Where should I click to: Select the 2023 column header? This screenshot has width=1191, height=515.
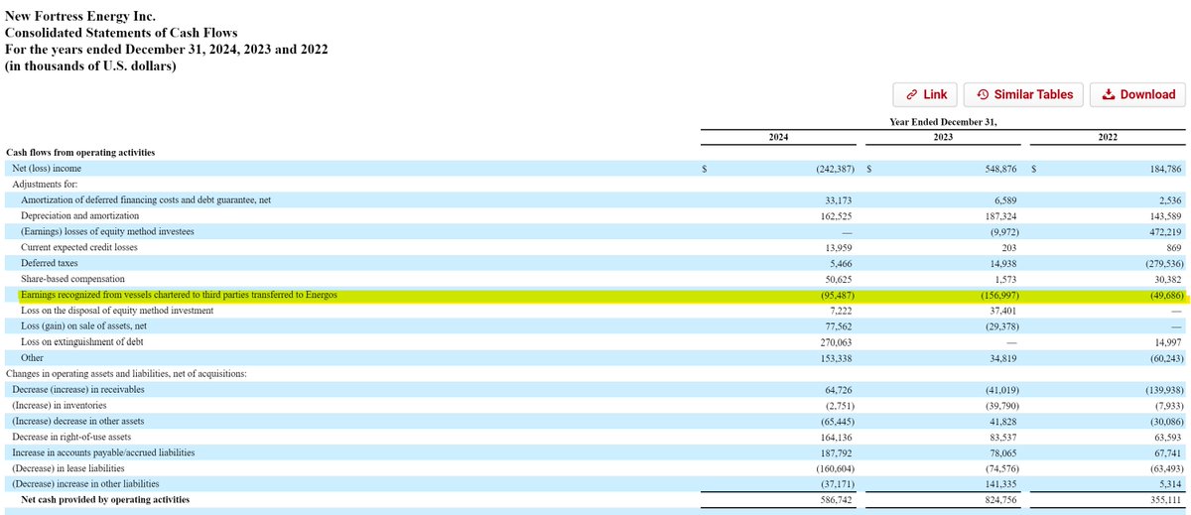[943, 137]
